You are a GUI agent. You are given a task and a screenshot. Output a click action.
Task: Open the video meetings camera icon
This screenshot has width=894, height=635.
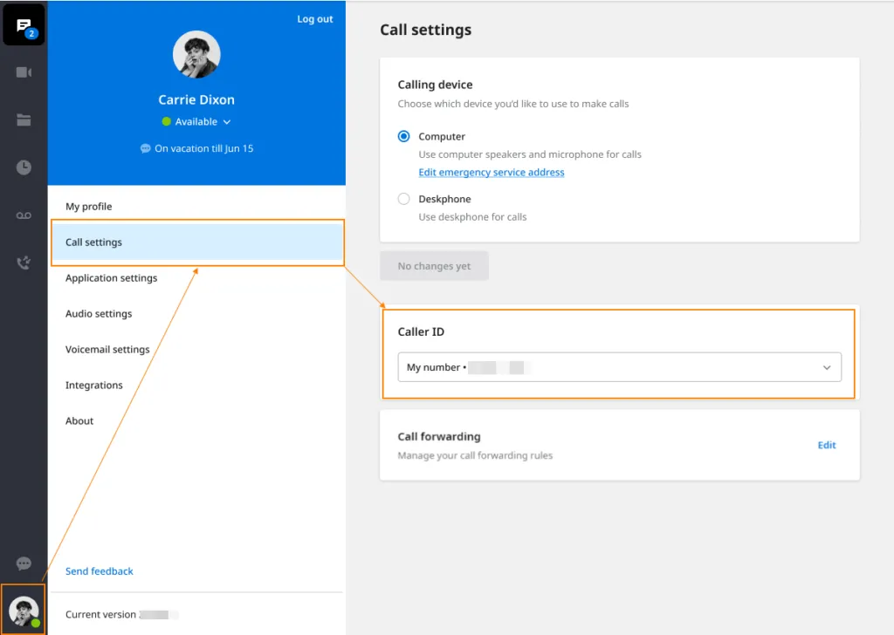(x=24, y=72)
